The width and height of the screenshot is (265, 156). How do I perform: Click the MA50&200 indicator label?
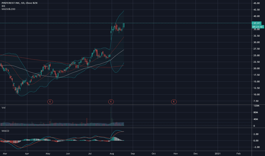9,9
